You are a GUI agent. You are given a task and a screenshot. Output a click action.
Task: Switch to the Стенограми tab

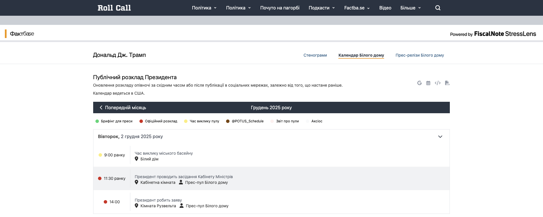(315, 55)
